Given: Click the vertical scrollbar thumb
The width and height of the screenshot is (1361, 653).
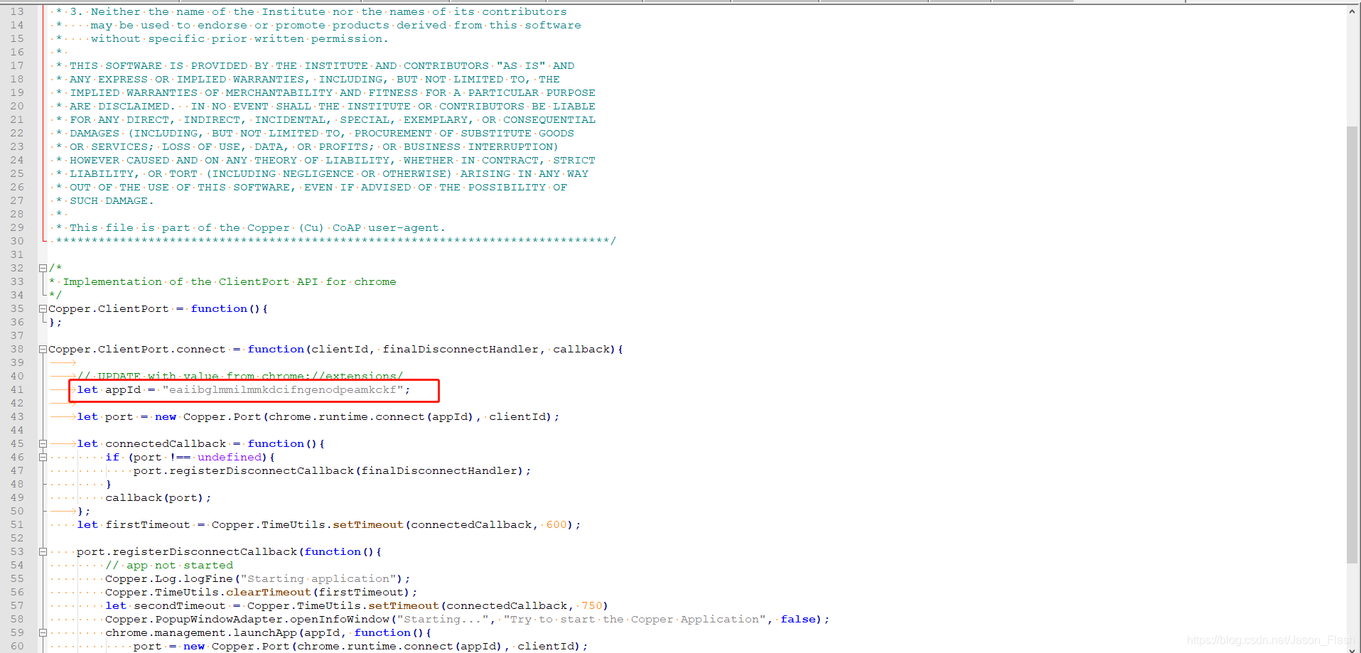Looking at the screenshot, I should coord(1352,345).
